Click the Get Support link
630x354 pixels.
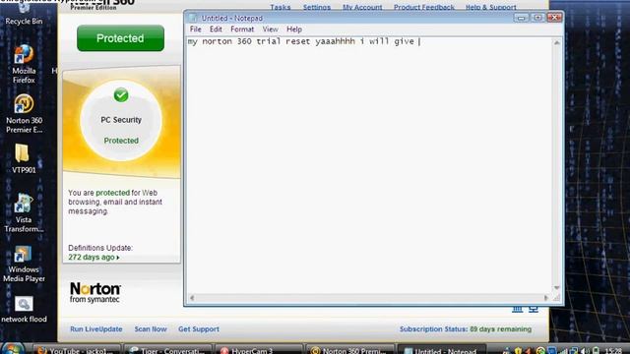pos(199,329)
